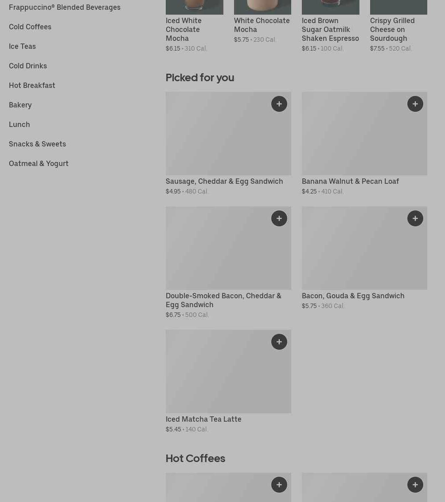Add Banana Walnut & Pecan Loaf using plus icon

pos(415,104)
